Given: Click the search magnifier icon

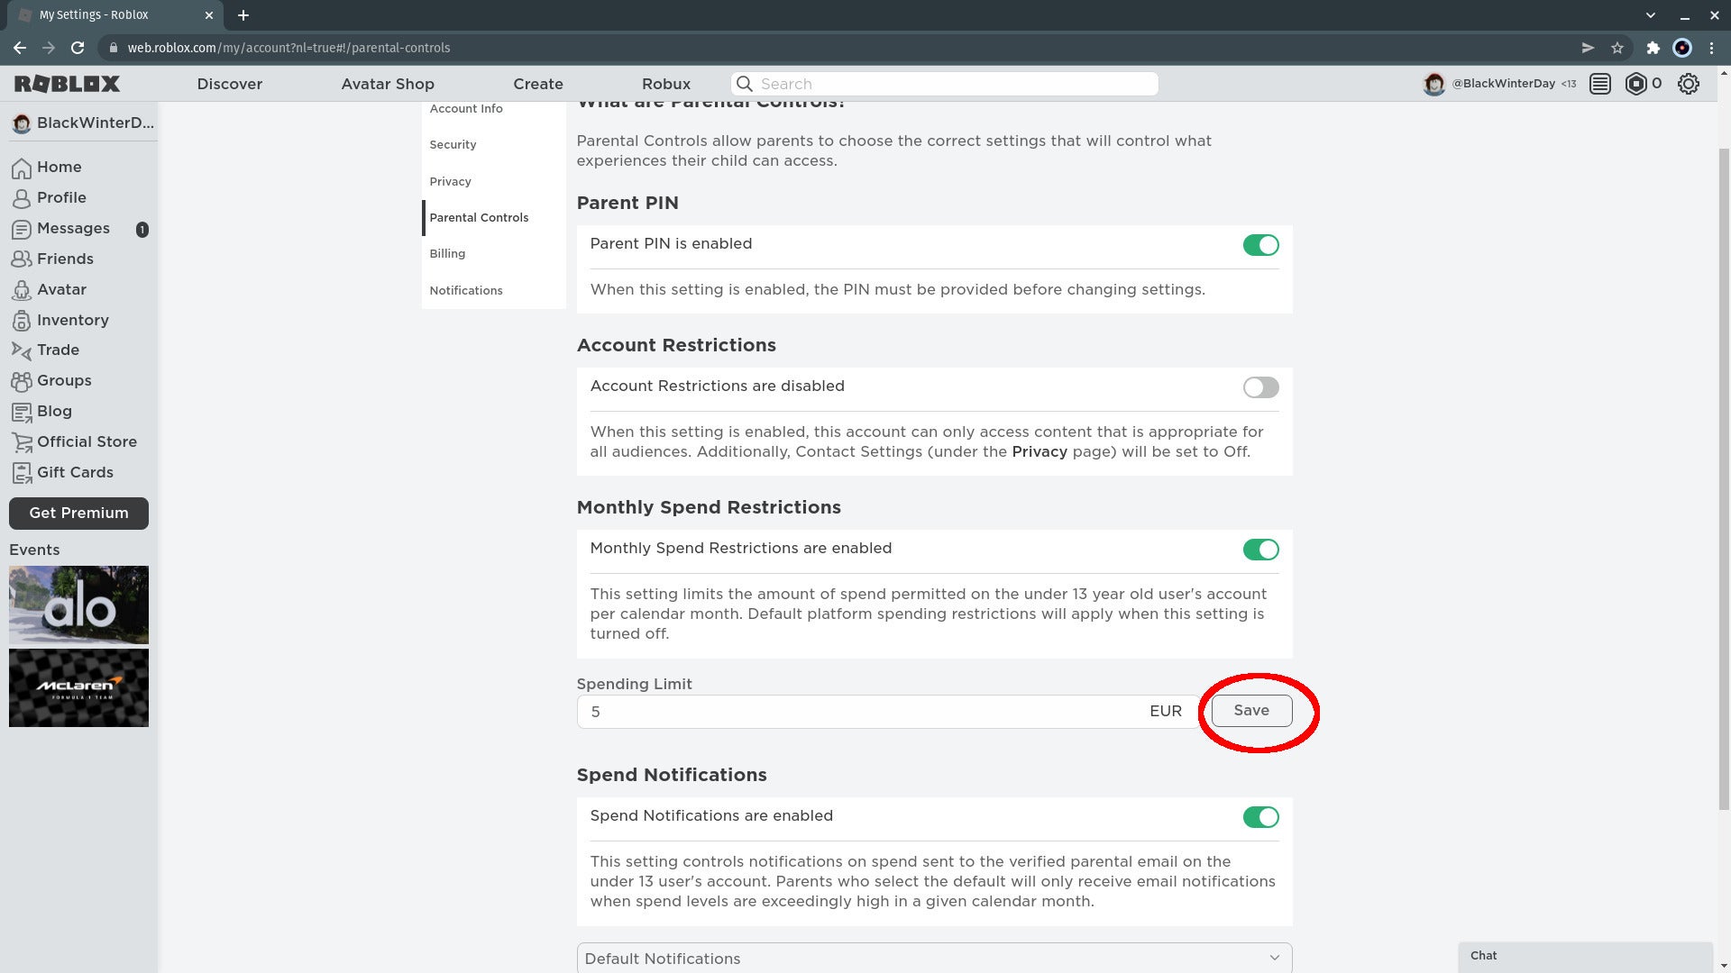Looking at the screenshot, I should pos(745,84).
